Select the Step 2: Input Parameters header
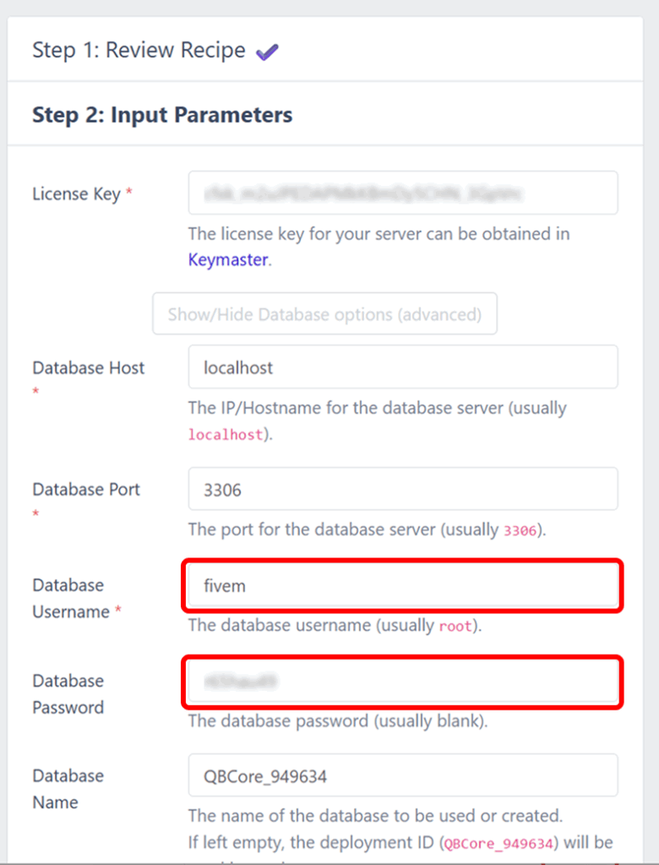 (x=161, y=115)
